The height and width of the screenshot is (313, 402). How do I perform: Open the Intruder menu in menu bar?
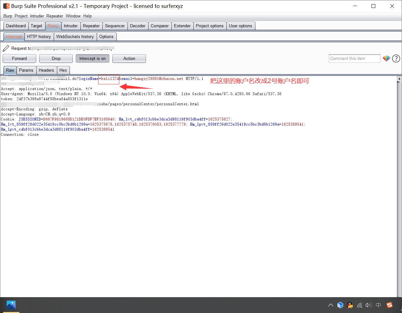(37, 16)
